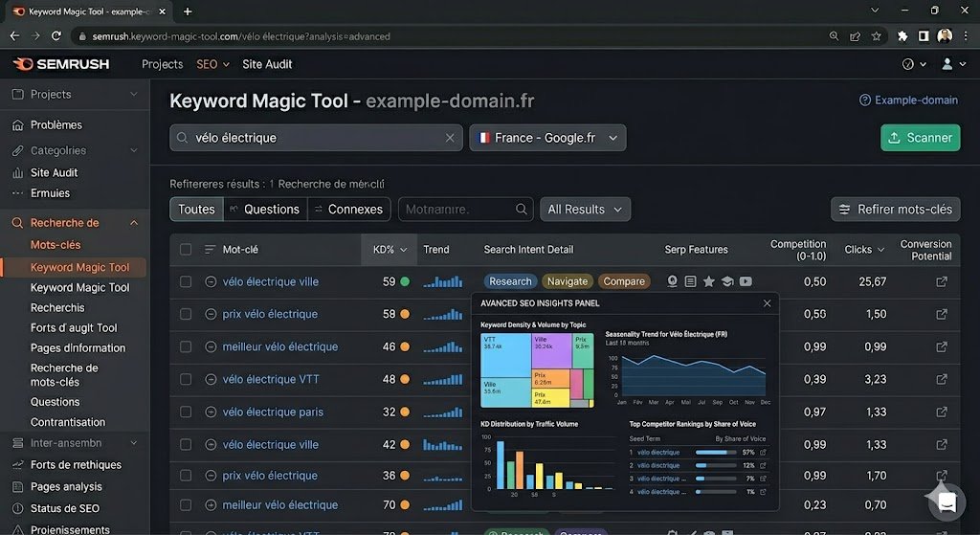
Task: Click the green Scanner button
Action: 920,138
